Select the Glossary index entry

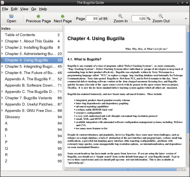[x=12, y=117]
